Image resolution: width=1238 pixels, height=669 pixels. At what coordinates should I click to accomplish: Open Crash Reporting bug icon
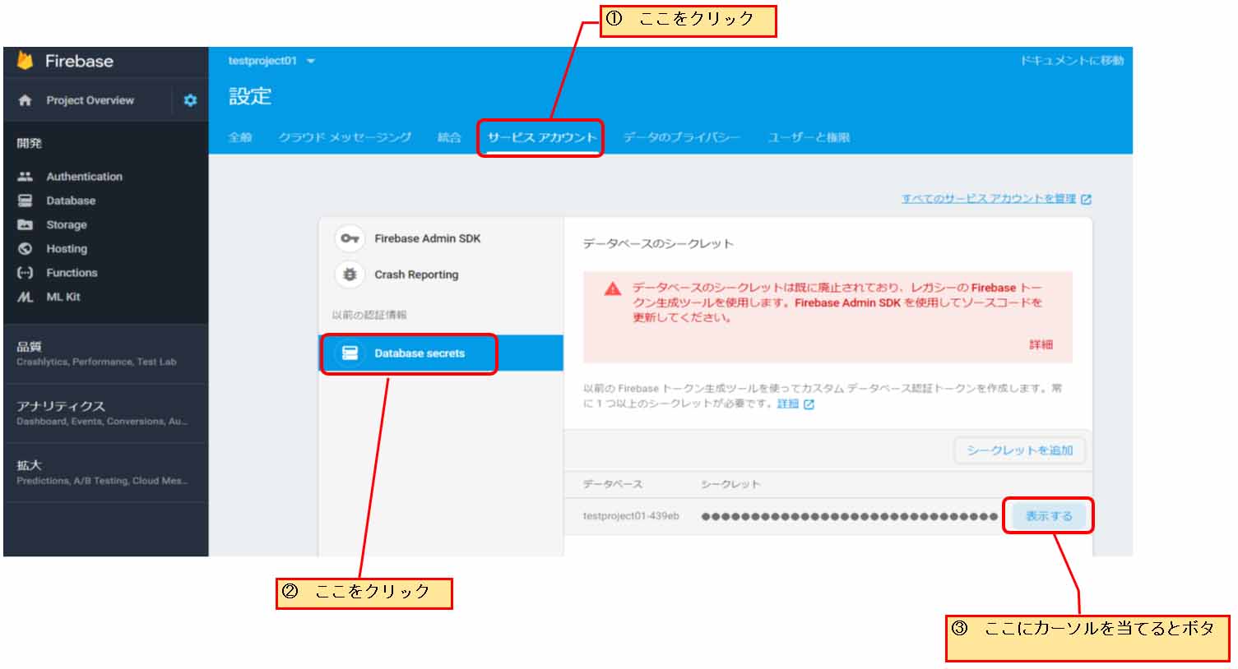click(350, 275)
